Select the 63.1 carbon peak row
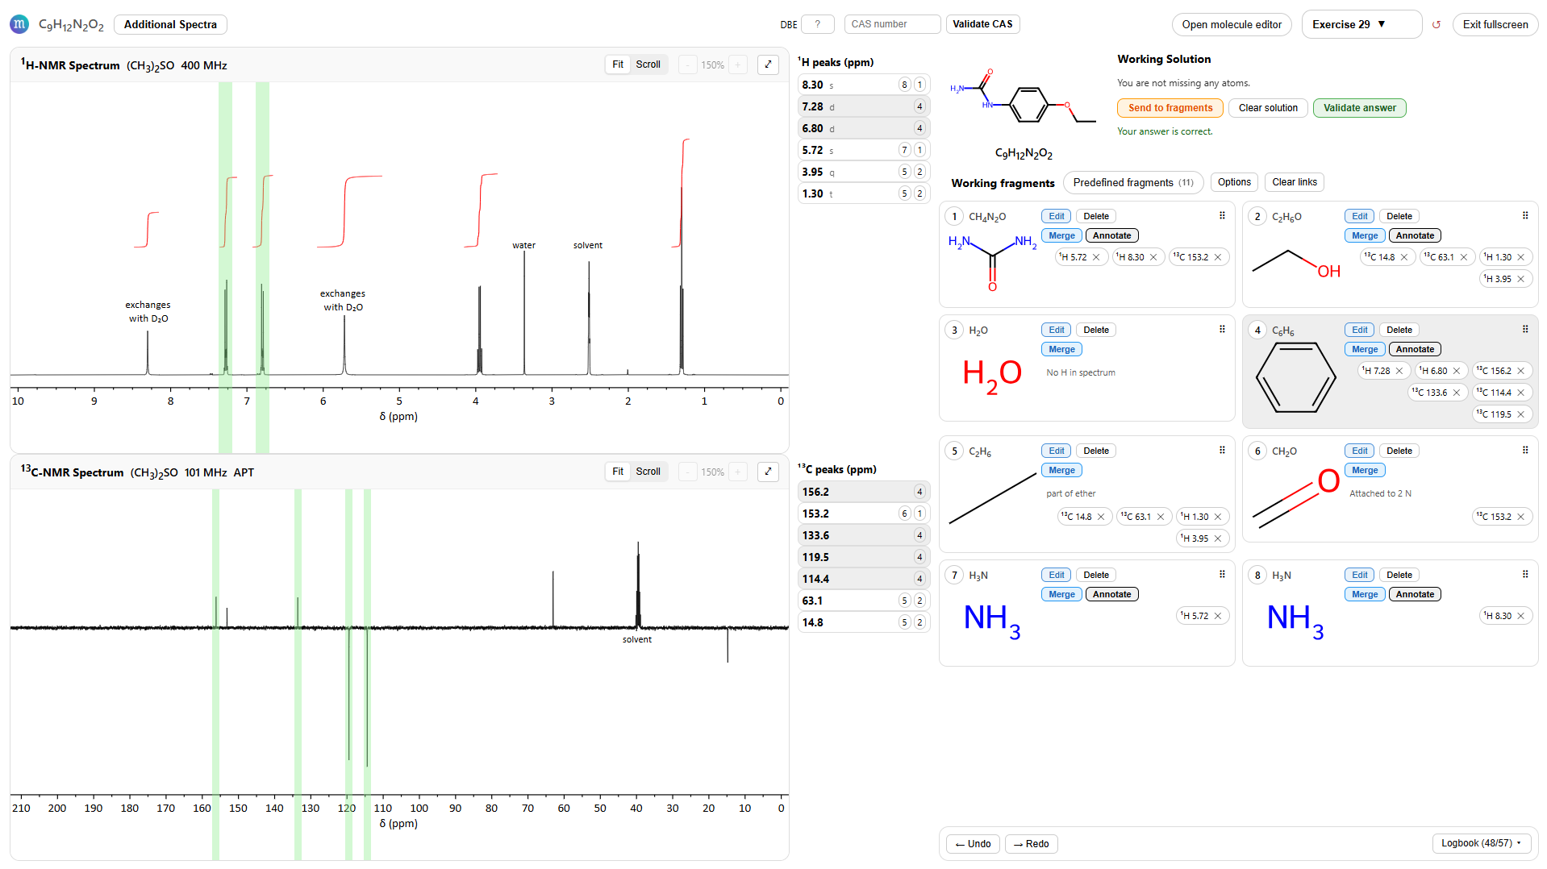The image size is (1547, 869). (x=864, y=601)
